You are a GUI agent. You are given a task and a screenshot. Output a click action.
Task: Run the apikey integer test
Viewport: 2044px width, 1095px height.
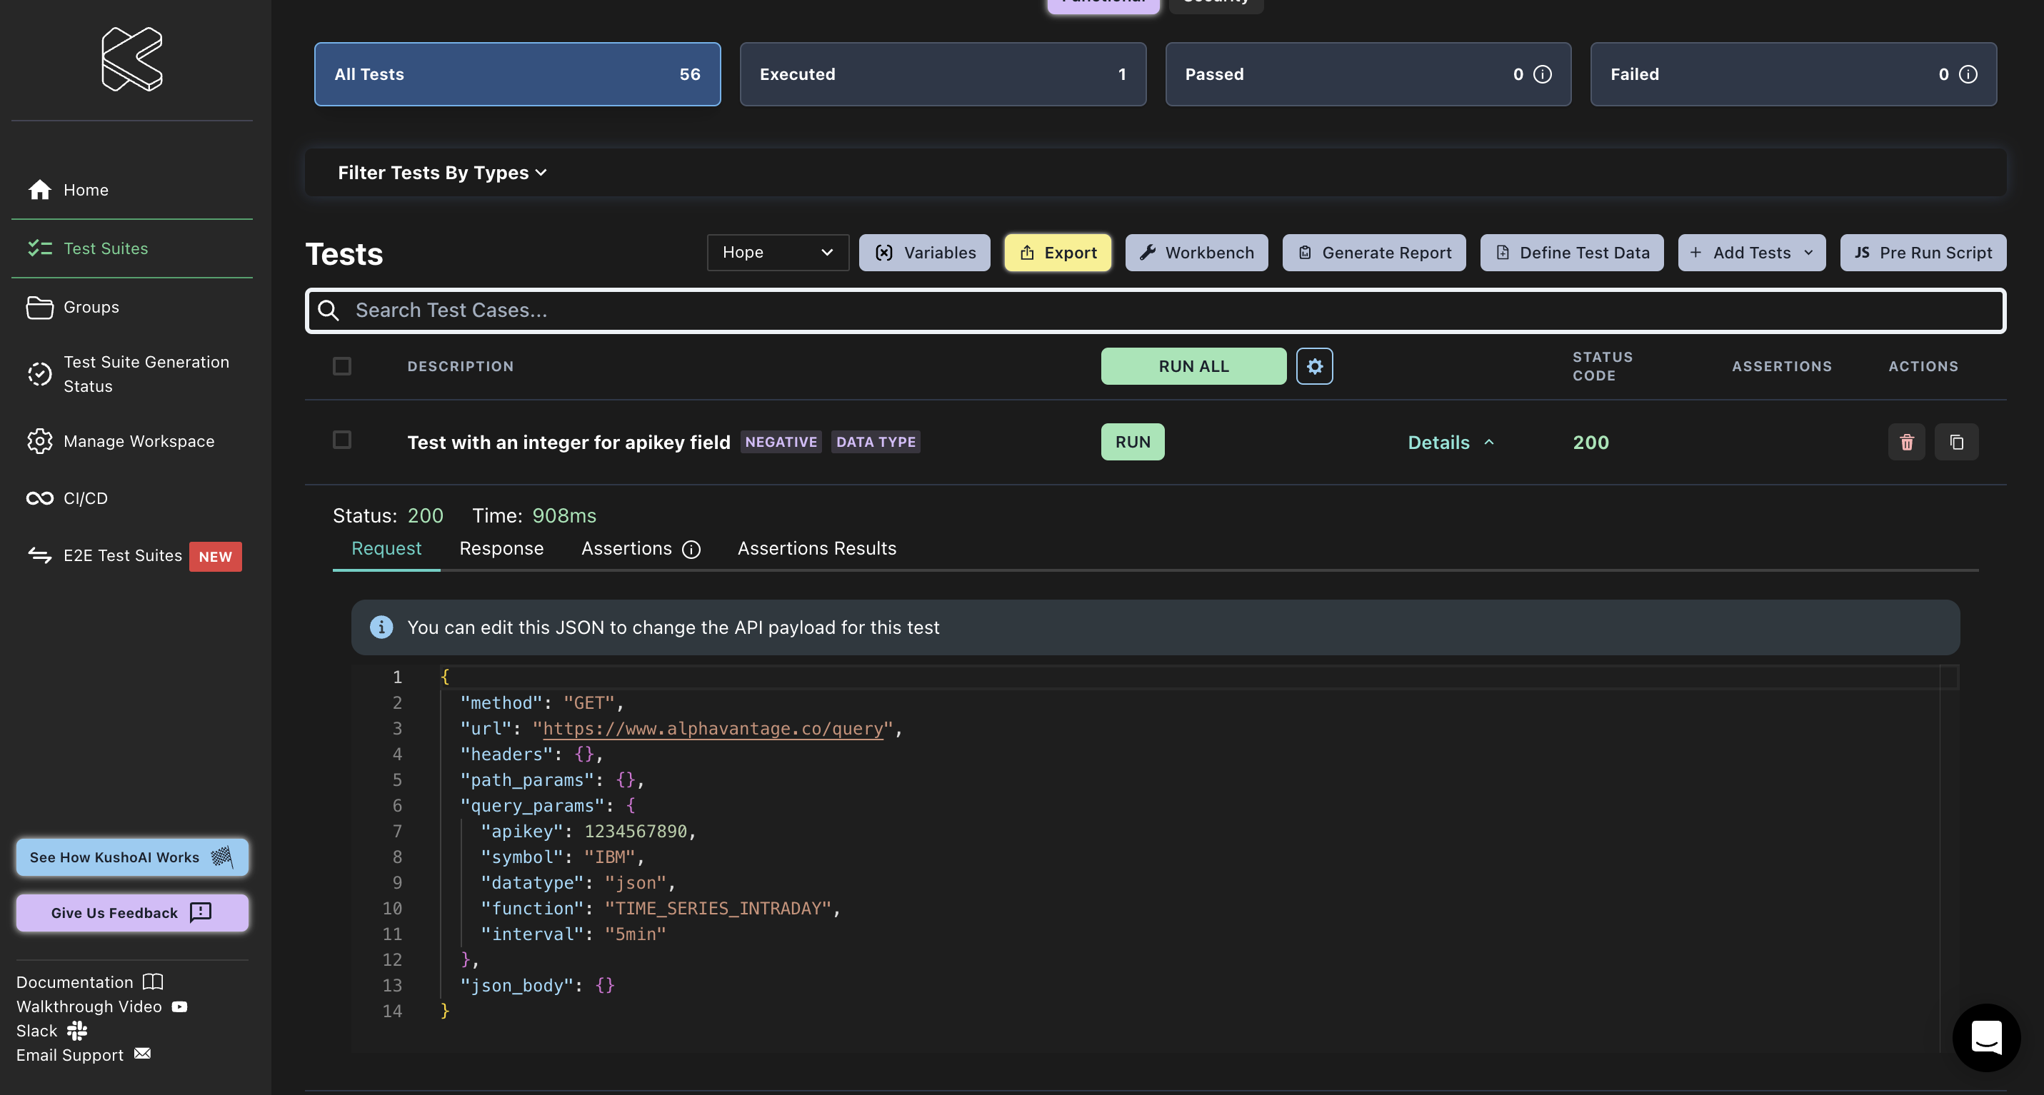pos(1132,442)
